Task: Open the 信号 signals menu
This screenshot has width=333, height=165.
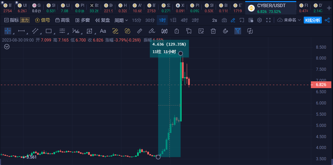Action: pos(43,20)
